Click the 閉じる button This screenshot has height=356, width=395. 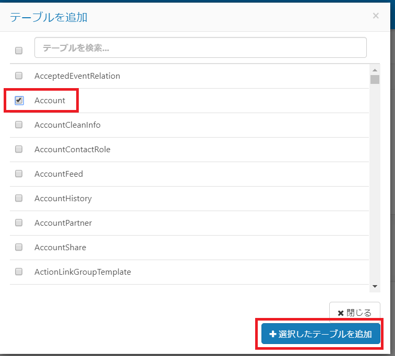point(354,312)
